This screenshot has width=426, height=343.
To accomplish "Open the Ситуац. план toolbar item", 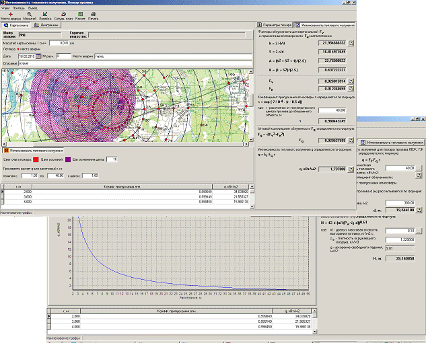I will (63, 15).
